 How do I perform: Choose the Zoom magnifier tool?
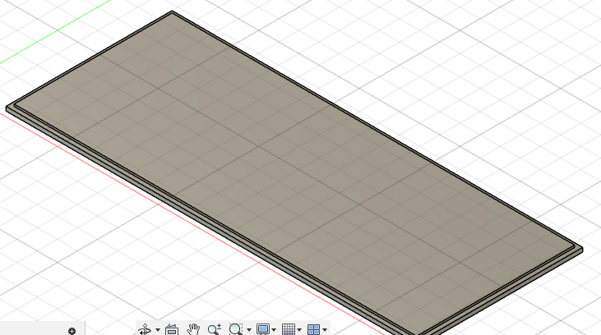(215, 329)
